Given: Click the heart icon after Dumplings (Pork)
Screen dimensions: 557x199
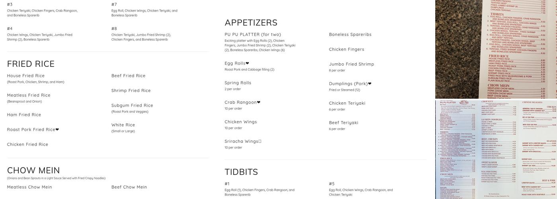Looking at the screenshot, I should 370,84.
